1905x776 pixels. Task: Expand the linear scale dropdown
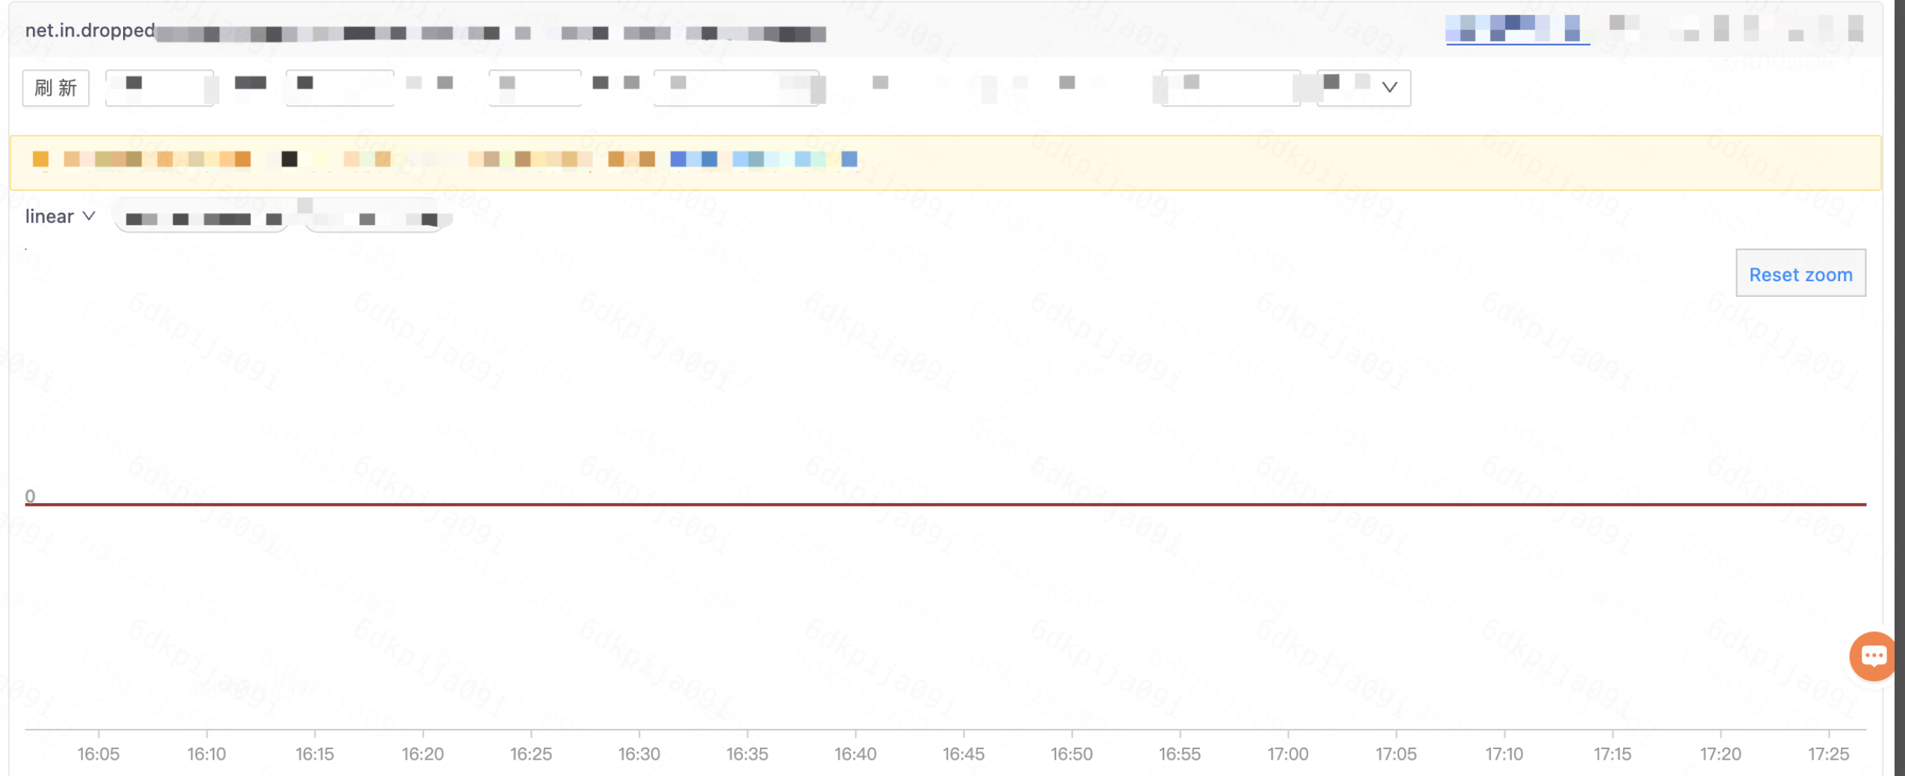click(60, 216)
